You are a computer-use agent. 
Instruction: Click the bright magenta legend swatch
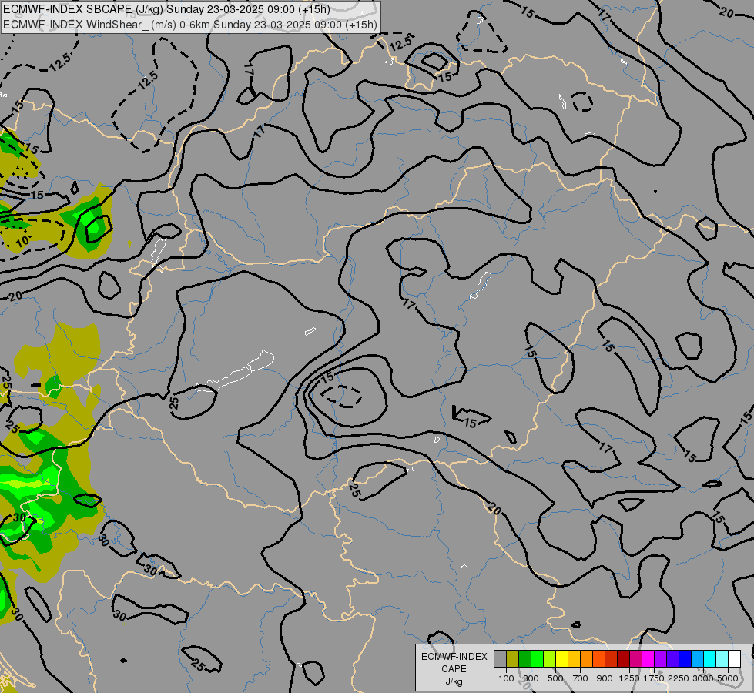click(x=648, y=659)
